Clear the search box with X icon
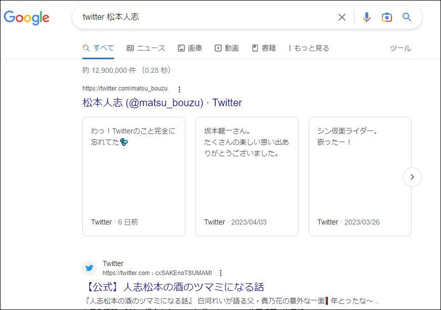Image resolution: width=441 pixels, height=310 pixels. 341,17
